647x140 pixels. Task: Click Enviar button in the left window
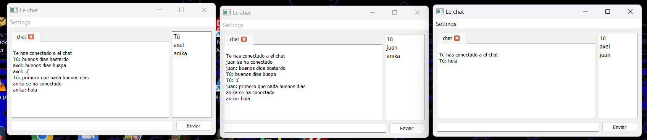(194, 126)
